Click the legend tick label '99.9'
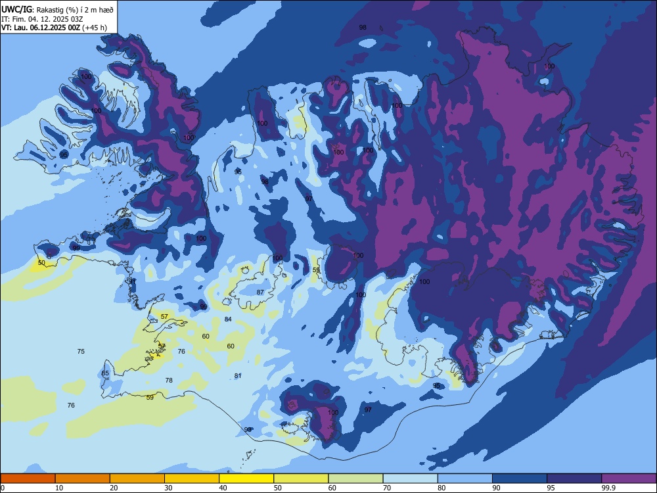 [x=608, y=488]
